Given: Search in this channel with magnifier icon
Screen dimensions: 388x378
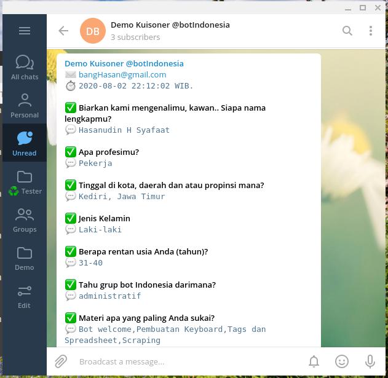Looking at the screenshot, I should (347, 31).
